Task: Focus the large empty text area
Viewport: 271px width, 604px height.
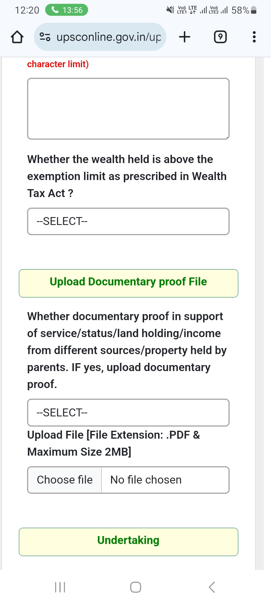Action: pos(128,109)
